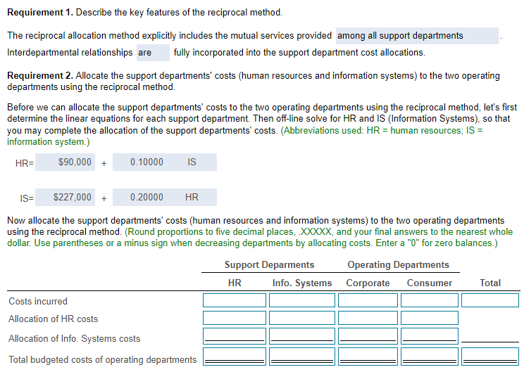Select Allocation of HR costs HR cell

coord(235,318)
